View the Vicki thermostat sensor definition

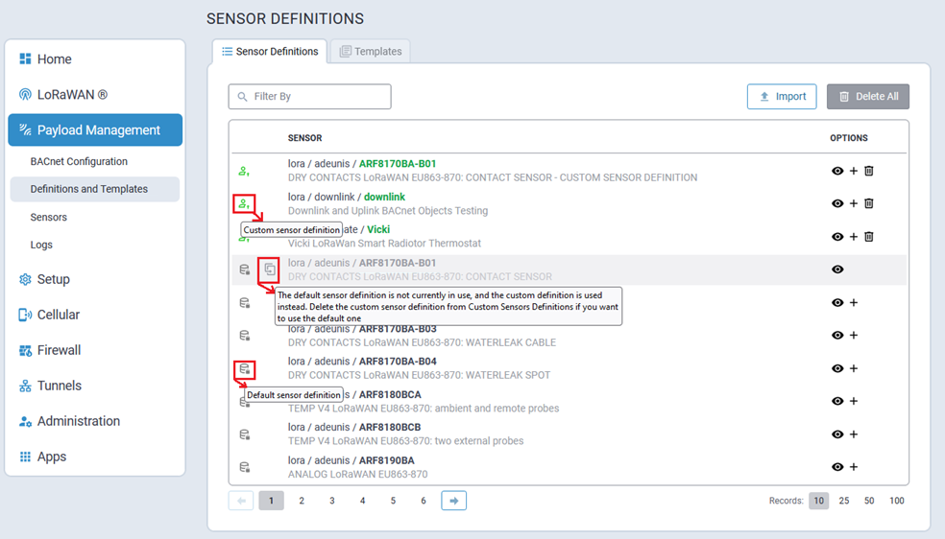pos(837,237)
